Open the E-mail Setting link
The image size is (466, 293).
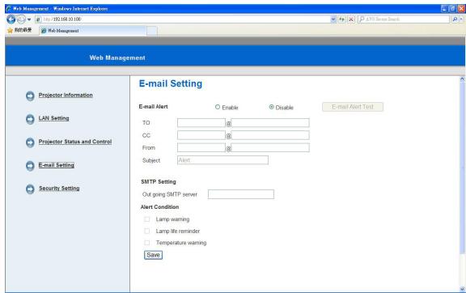57,165
